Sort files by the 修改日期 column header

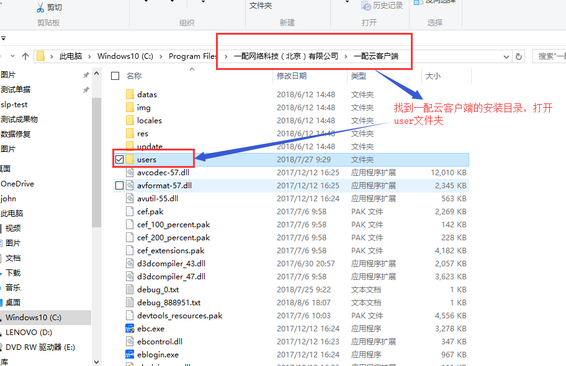(x=292, y=76)
